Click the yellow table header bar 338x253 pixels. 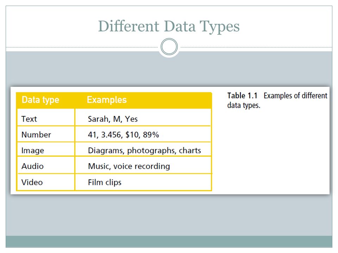[114, 100]
